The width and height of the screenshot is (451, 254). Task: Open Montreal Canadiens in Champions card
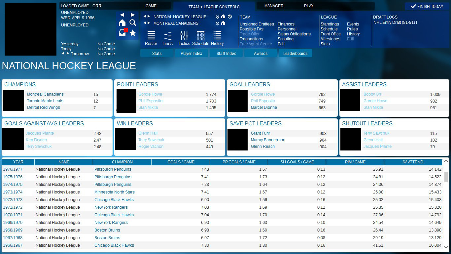45,94
